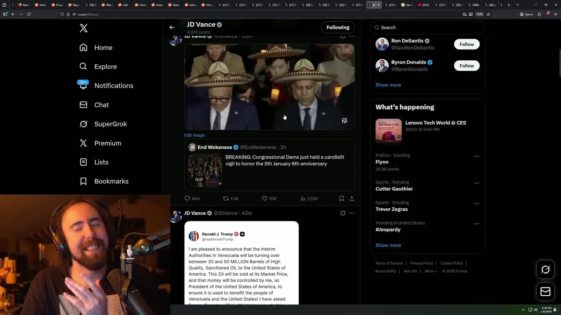Open Notifications in the sidebar

pos(107,86)
